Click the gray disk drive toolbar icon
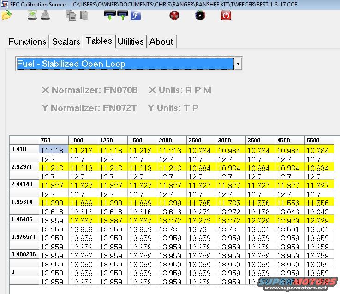The height and width of the screenshot is (294, 340). (45, 15)
